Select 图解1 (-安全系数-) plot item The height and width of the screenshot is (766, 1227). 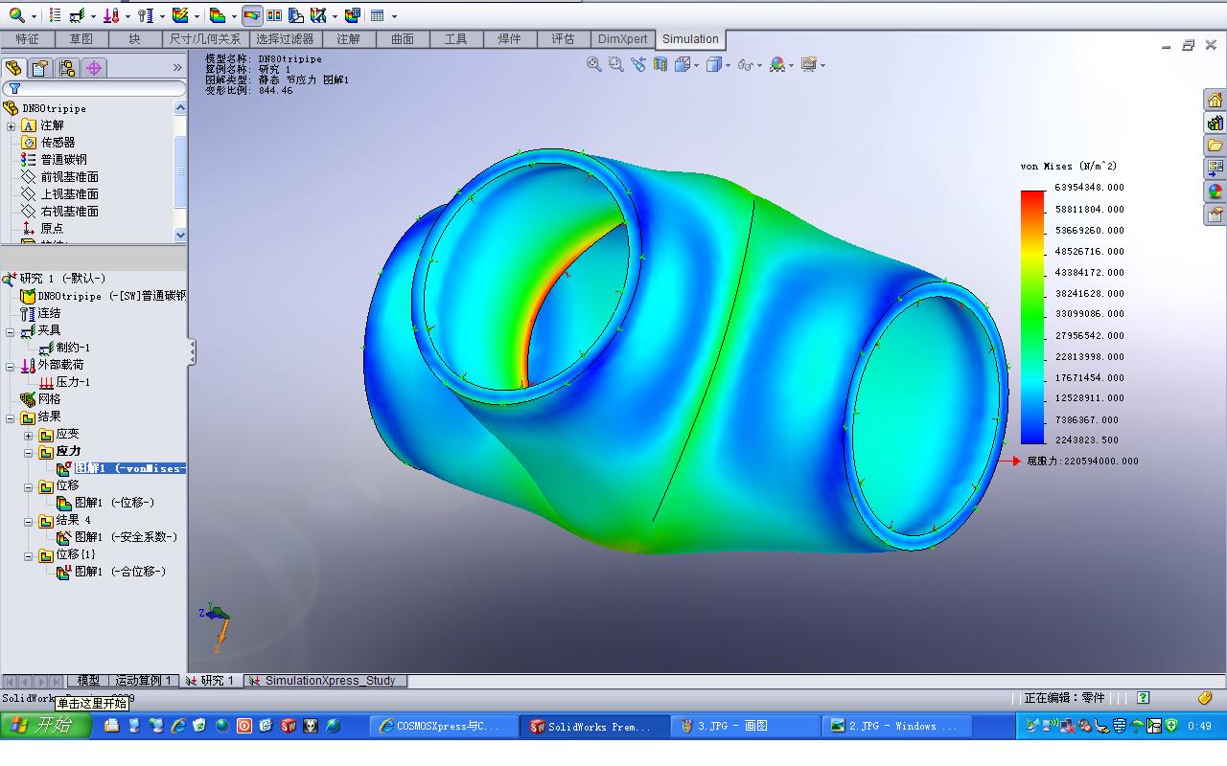click(126, 537)
